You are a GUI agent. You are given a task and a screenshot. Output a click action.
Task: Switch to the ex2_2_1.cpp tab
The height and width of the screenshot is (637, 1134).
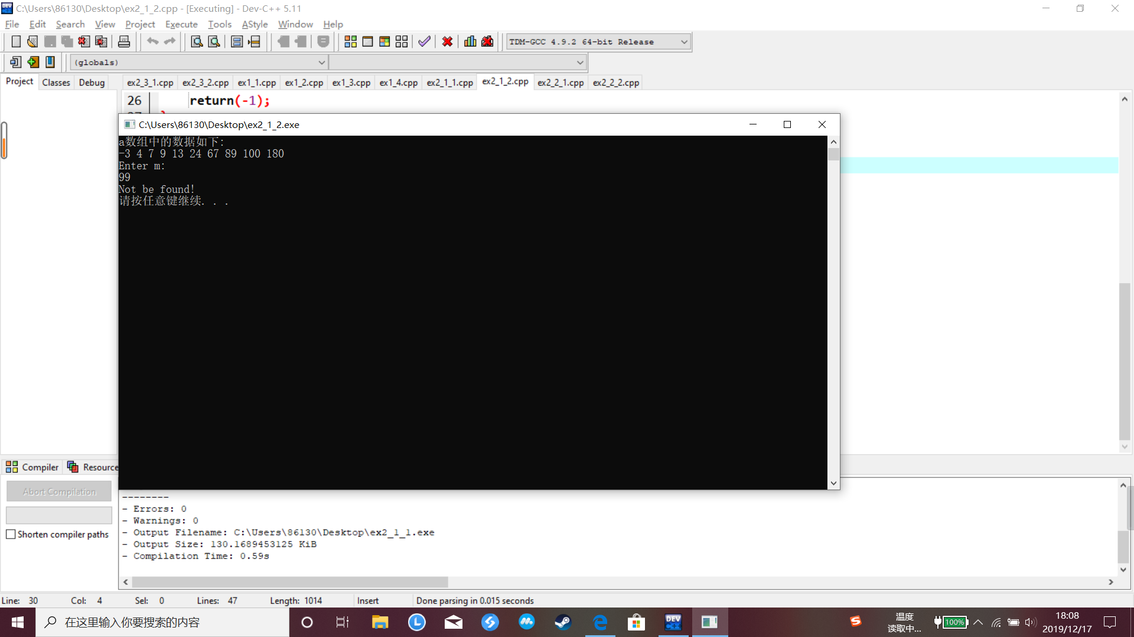(560, 83)
